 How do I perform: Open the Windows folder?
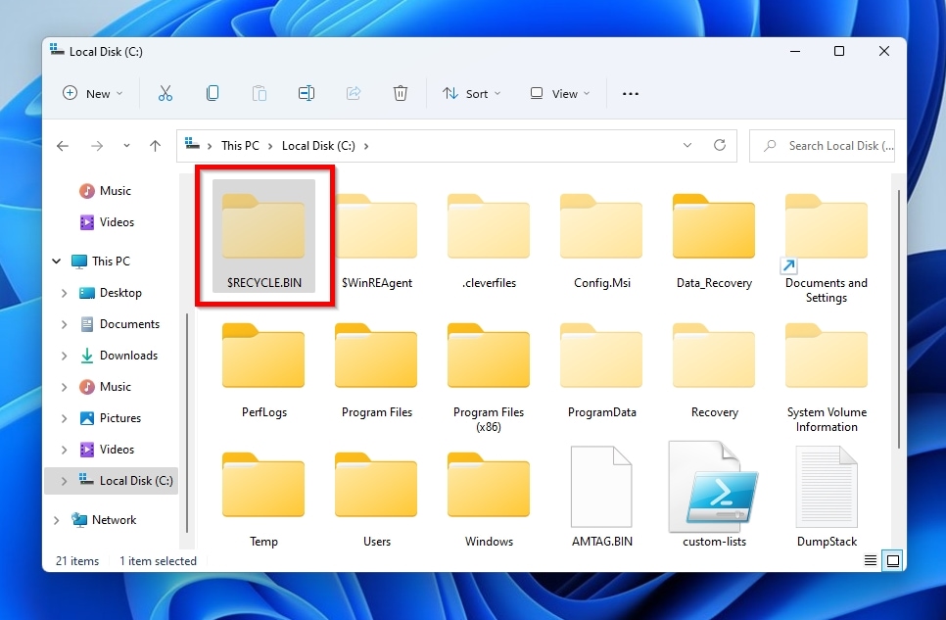(488, 486)
